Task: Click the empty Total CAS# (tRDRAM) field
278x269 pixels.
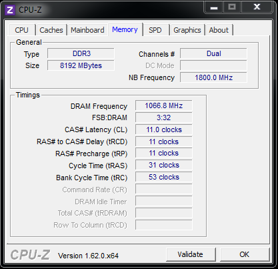Action: [x=164, y=213]
